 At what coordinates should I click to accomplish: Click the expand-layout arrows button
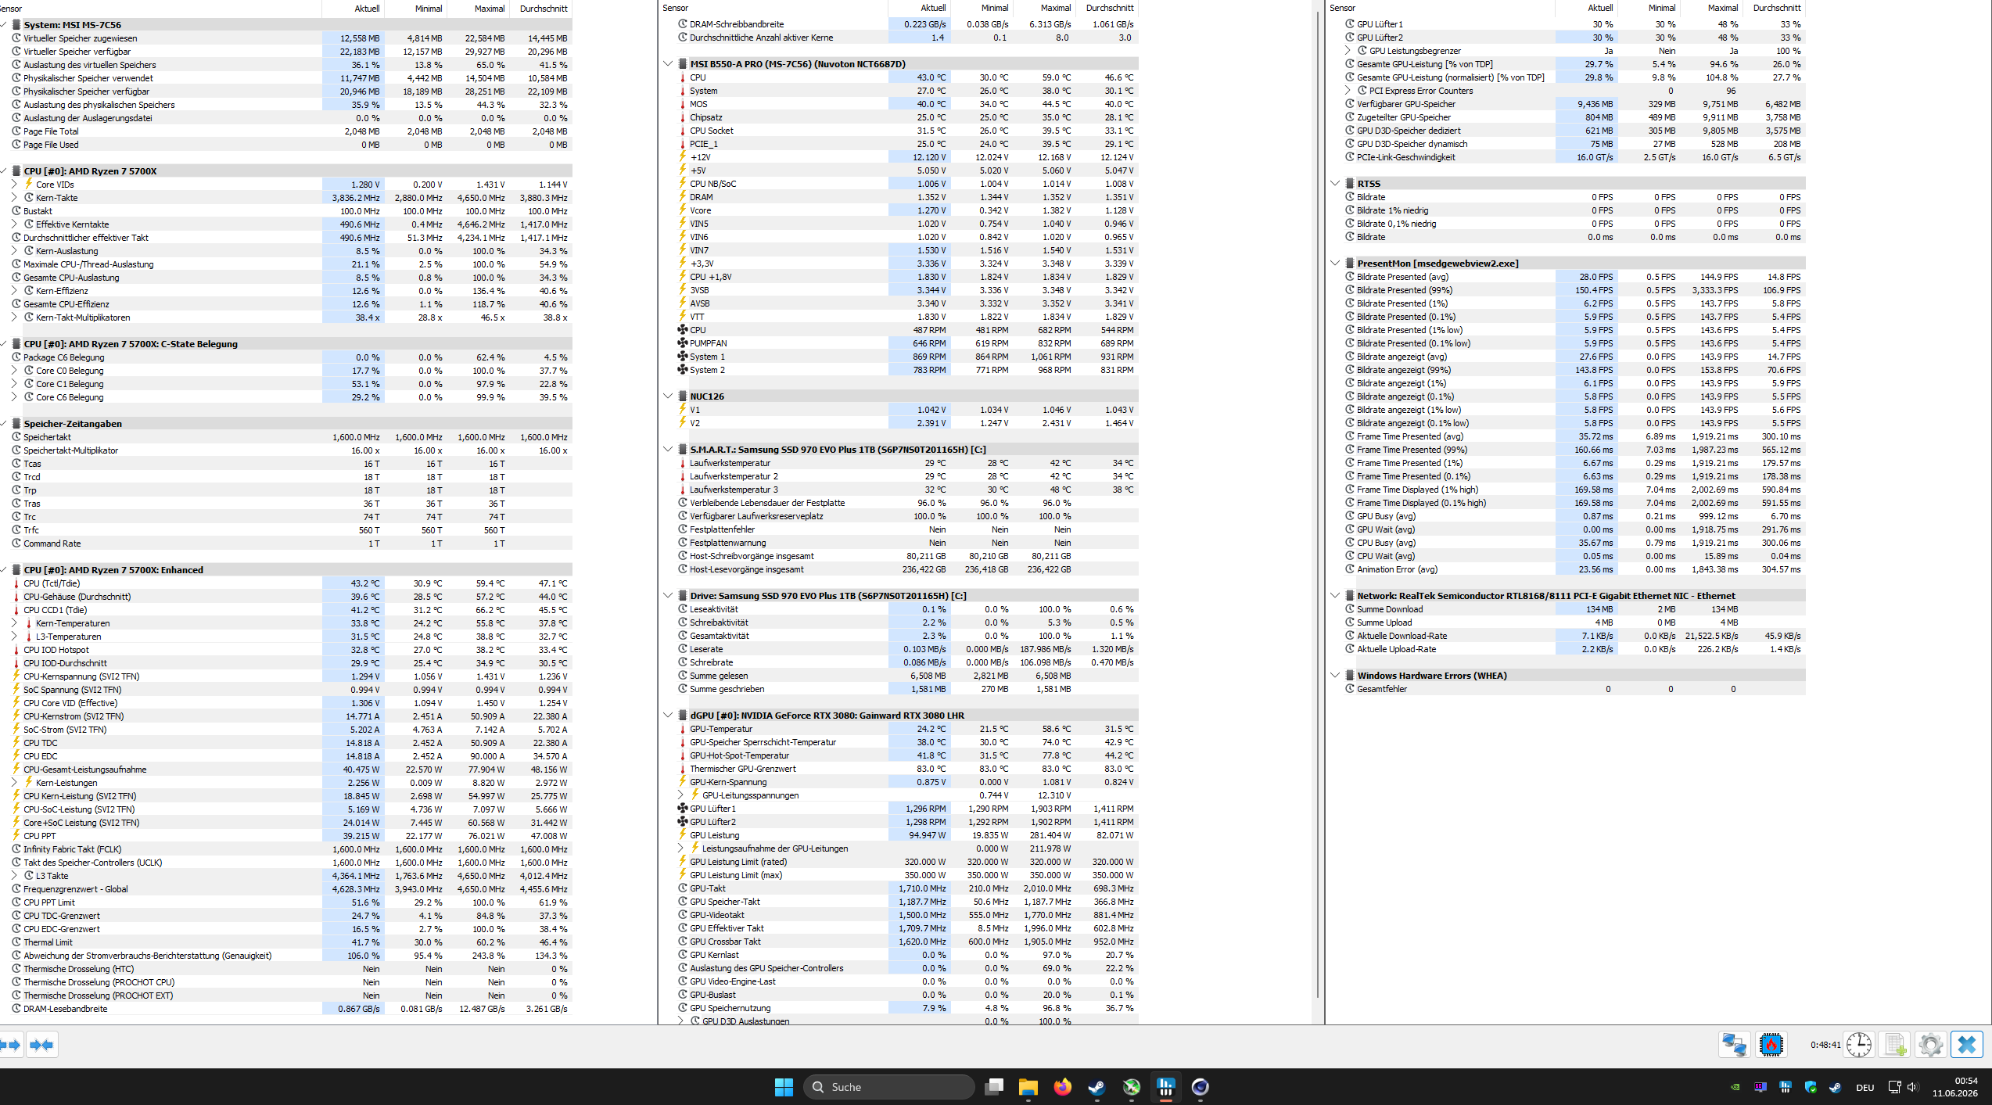point(11,1045)
